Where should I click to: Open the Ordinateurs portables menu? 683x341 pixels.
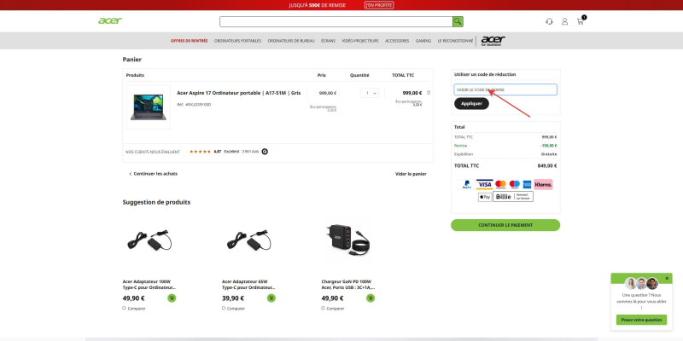click(x=238, y=41)
